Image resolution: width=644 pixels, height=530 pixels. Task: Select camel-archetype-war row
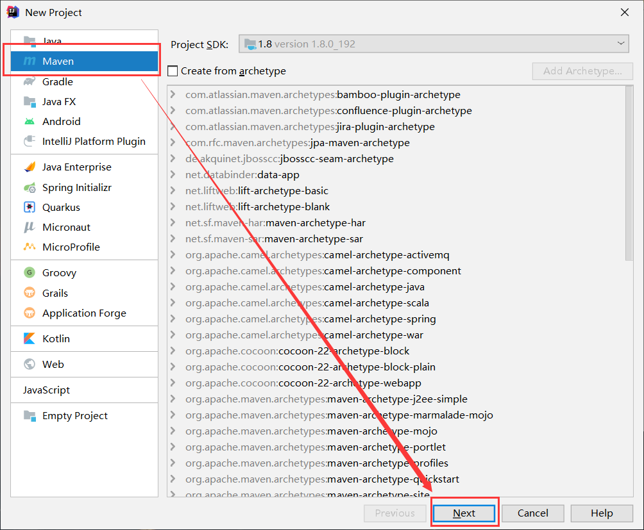pos(396,335)
